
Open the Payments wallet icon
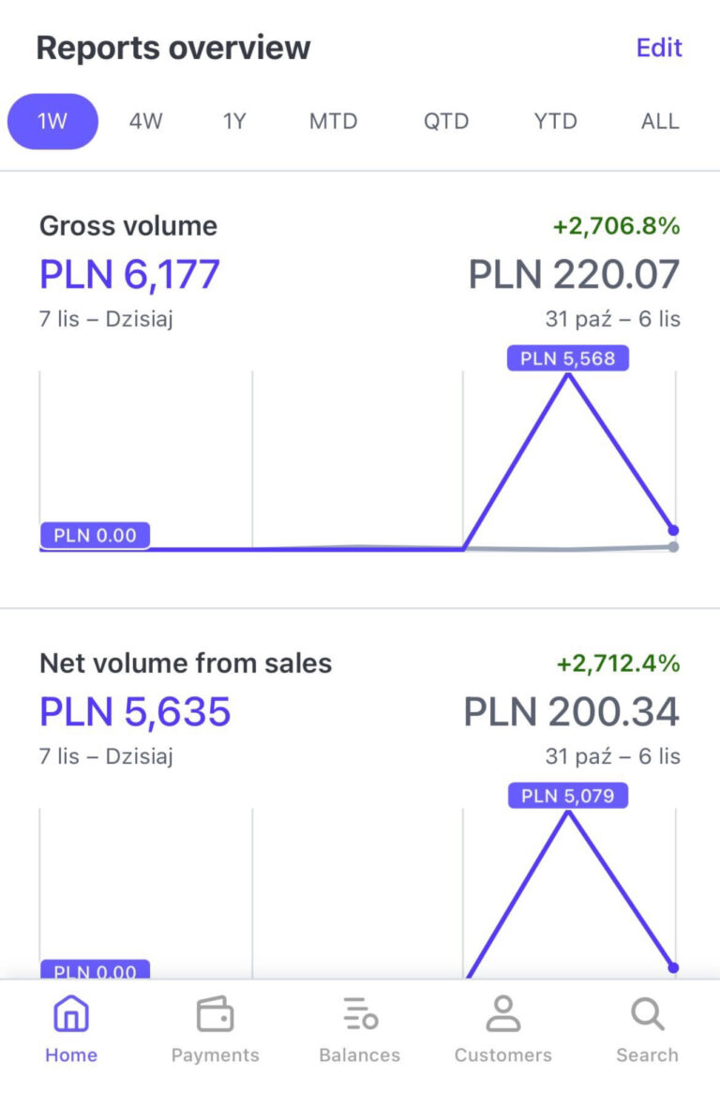point(215,1015)
